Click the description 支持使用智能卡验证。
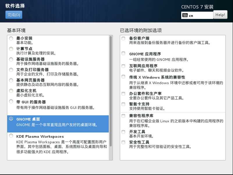The image size is (233, 175). point(147,109)
